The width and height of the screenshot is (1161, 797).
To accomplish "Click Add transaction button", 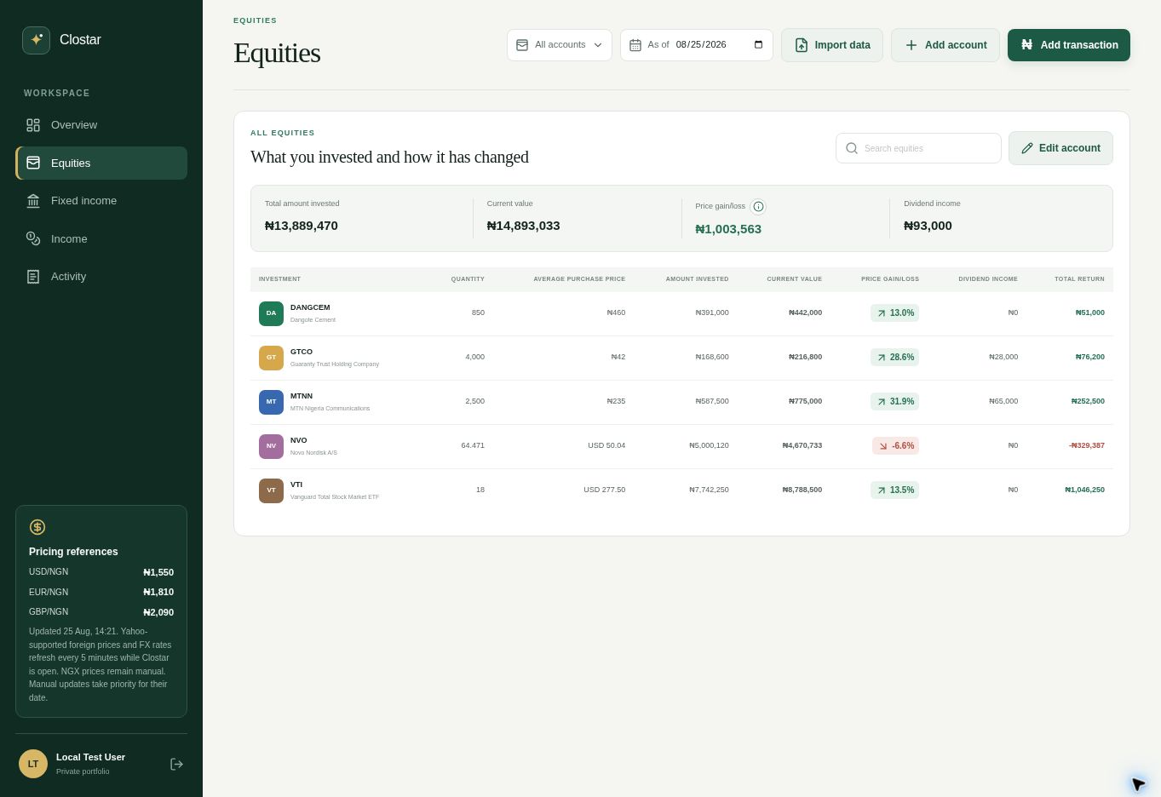I will (1069, 45).
